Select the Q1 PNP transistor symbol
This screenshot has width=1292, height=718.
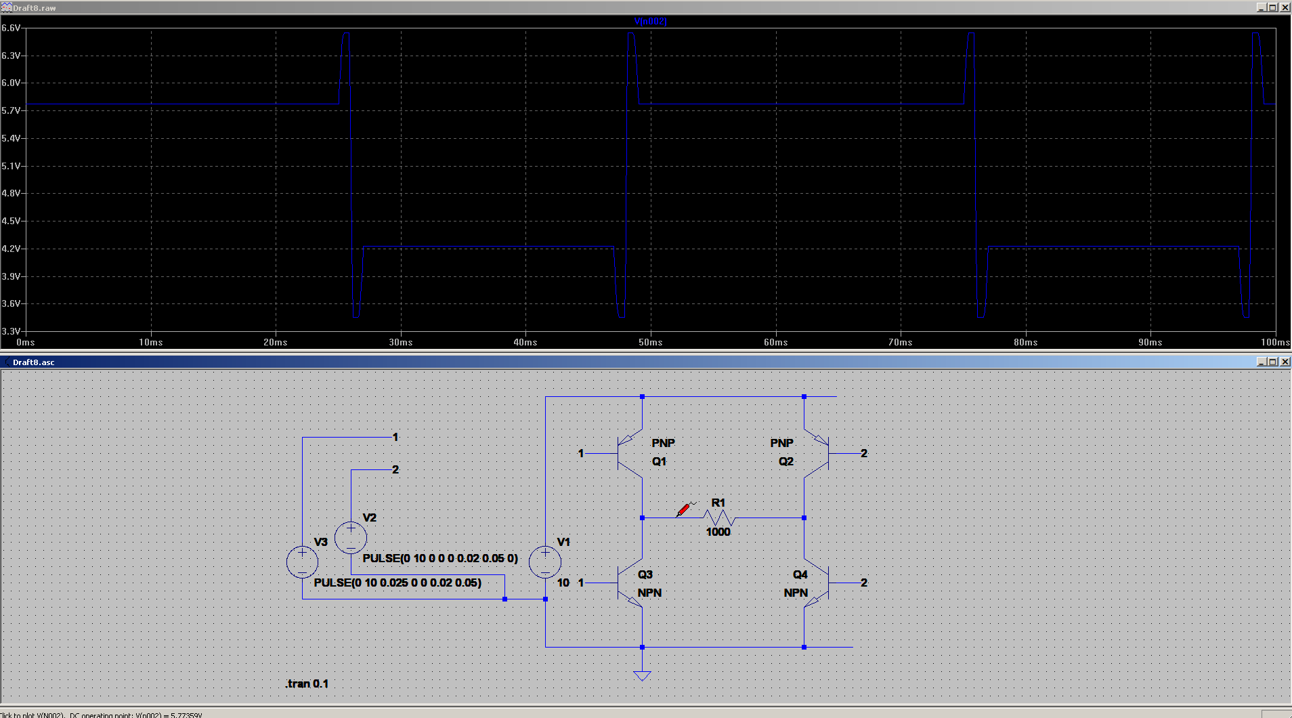pos(630,453)
